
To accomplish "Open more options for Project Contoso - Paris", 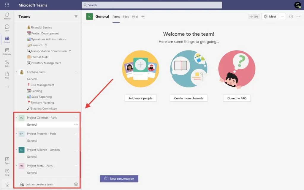I will pyautogui.click(x=76, y=118).
